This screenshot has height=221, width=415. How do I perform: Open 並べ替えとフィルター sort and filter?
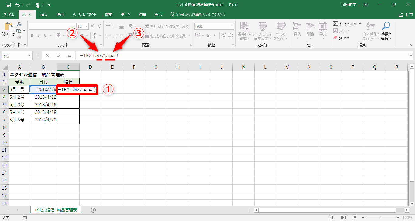point(371,31)
